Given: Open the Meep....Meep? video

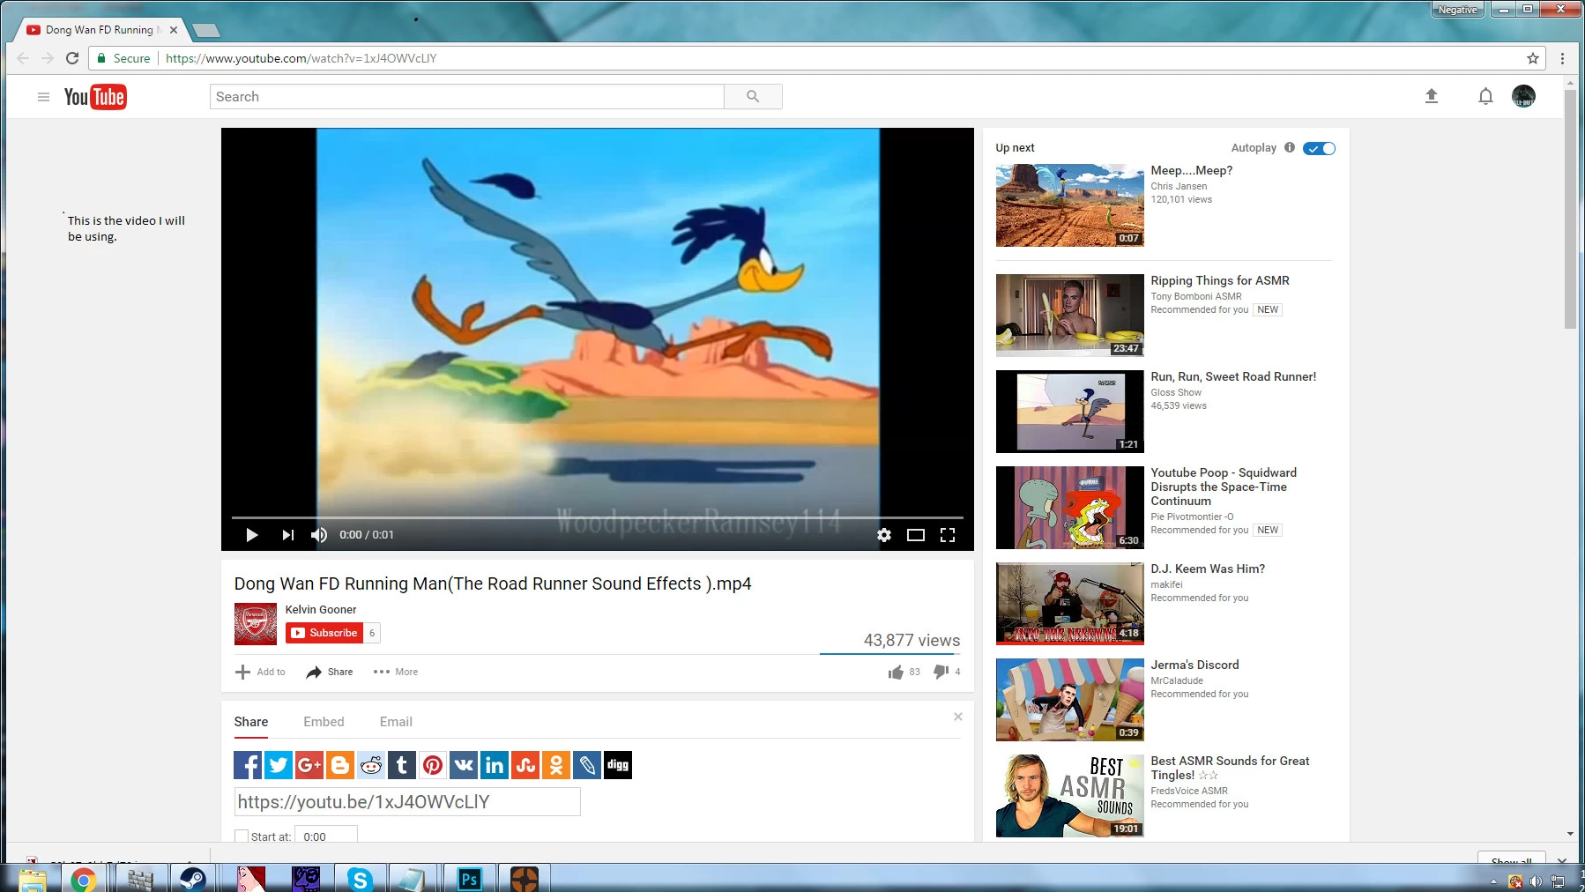Looking at the screenshot, I should [1191, 171].
